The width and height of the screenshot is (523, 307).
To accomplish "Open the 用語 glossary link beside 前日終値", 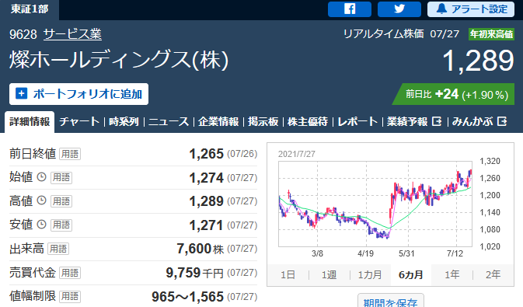I will [70, 154].
